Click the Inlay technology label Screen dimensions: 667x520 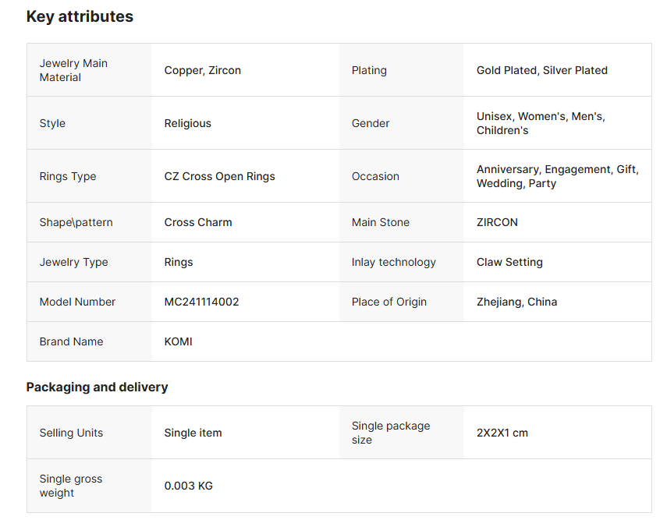[393, 262]
